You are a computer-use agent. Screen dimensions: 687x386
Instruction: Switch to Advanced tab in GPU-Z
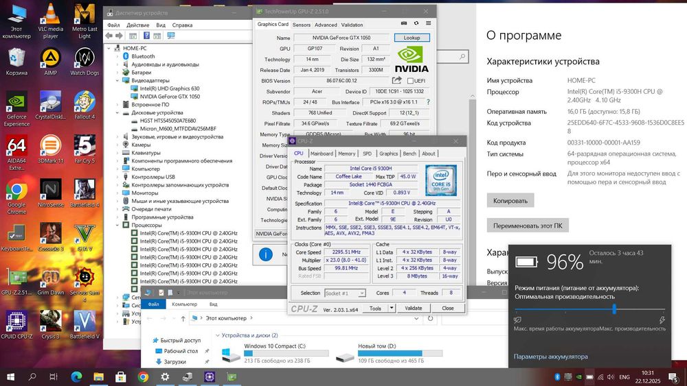(326, 25)
